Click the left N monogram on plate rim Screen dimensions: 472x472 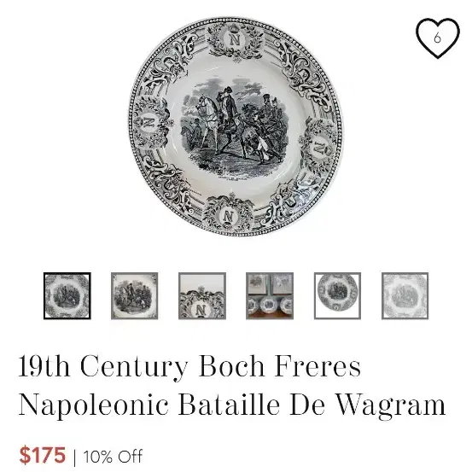coord(149,122)
